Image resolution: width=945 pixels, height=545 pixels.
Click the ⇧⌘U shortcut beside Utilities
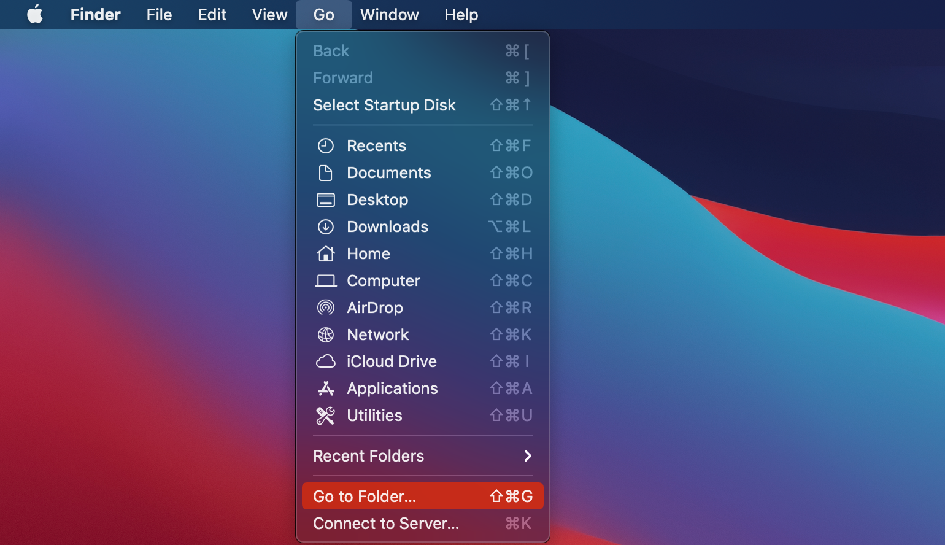(x=511, y=416)
